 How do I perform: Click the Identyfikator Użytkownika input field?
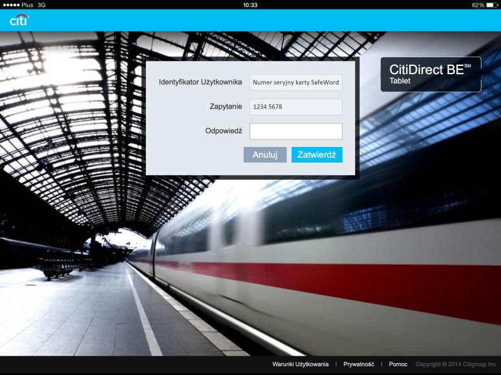(296, 82)
